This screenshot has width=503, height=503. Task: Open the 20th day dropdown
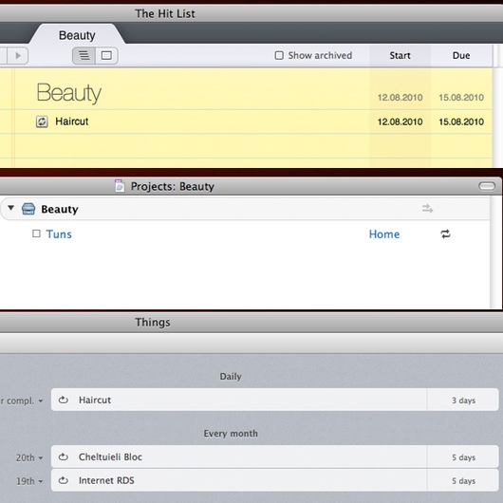point(29,457)
